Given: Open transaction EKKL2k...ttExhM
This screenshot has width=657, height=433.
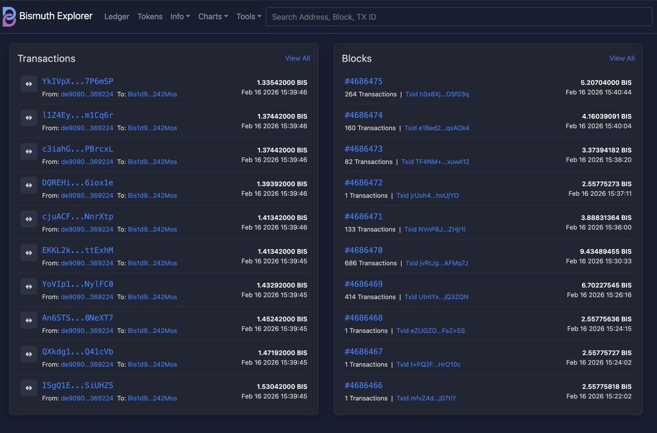Looking at the screenshot, I should [78, 250].
